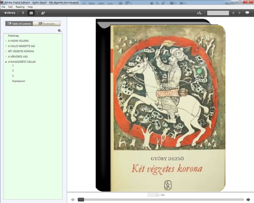This screenshot has width=254, height=203.
Task: Click the search input field
Action: pyautogui.click(x=218, y=13)
